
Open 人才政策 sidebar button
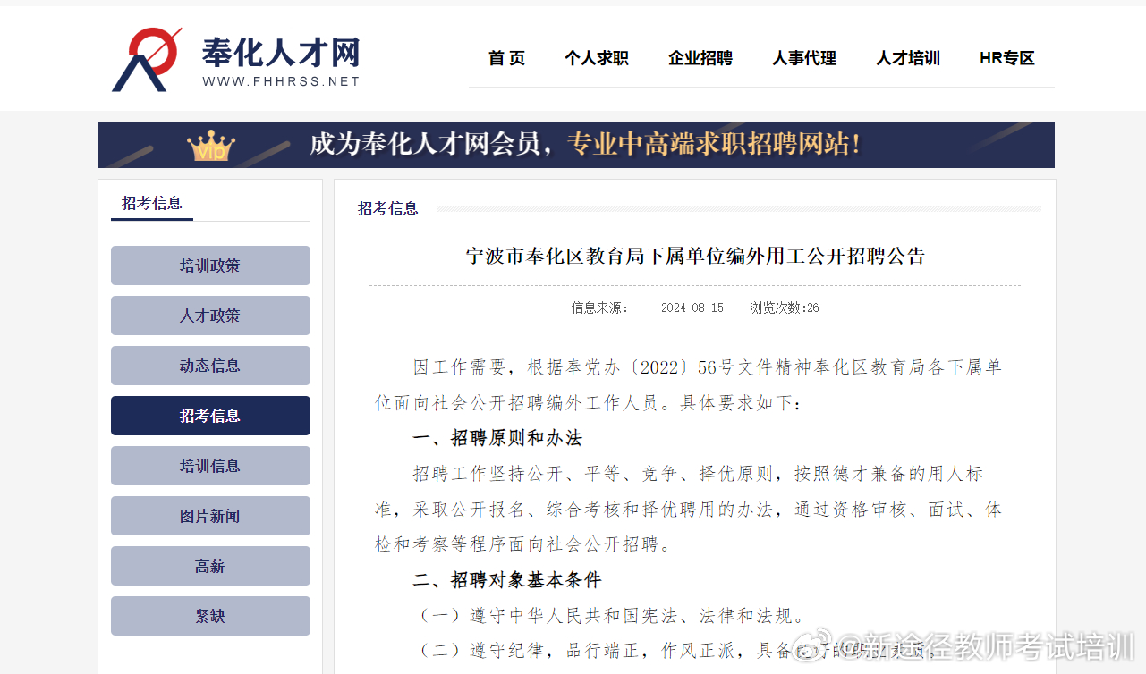point(210,316)
